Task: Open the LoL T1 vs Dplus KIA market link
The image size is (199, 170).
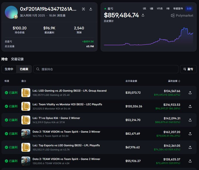Action: click(56, 118)
